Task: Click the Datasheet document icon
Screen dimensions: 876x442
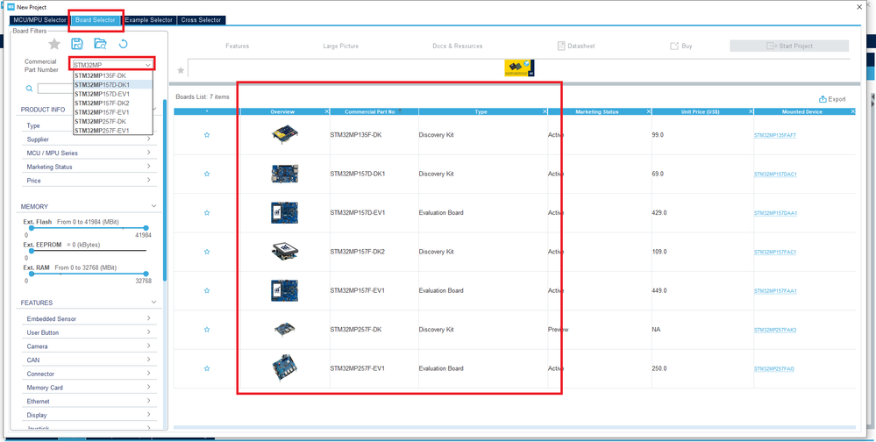Action: (x=561, y=46)
